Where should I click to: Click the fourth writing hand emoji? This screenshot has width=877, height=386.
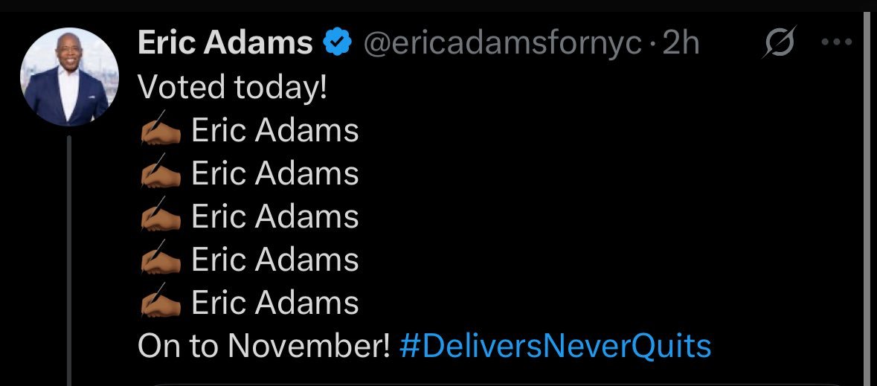160,257
